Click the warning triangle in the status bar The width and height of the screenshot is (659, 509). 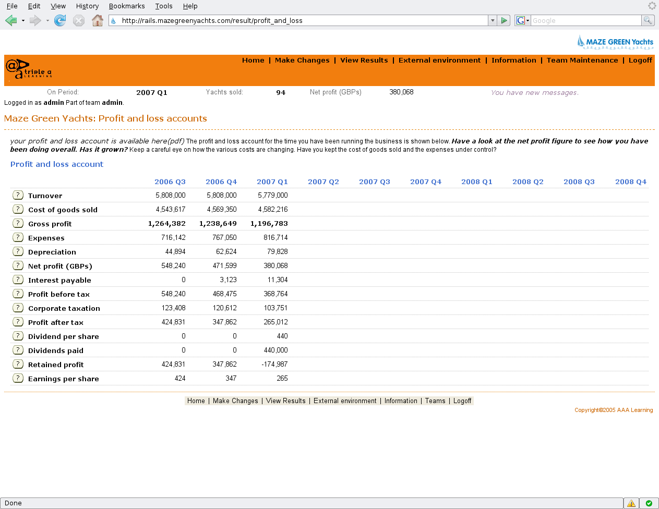(631, 503)
